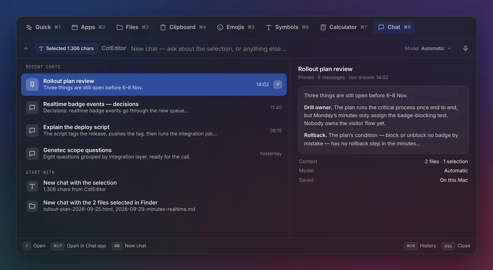
Task: Click chat bubble icon for Explain the deploy script
Action: 32,131
